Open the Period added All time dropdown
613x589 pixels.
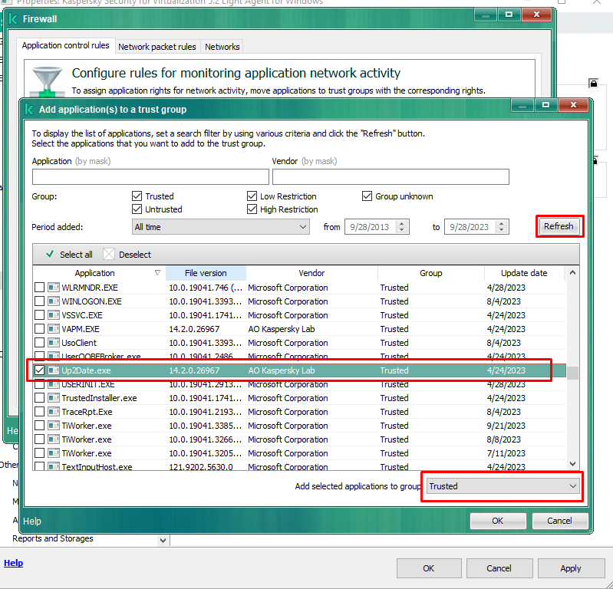221,227
